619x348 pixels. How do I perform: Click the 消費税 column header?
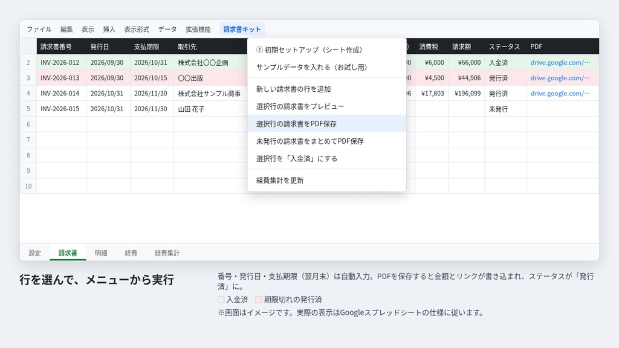pyautogui.click(x=432, y=47)
